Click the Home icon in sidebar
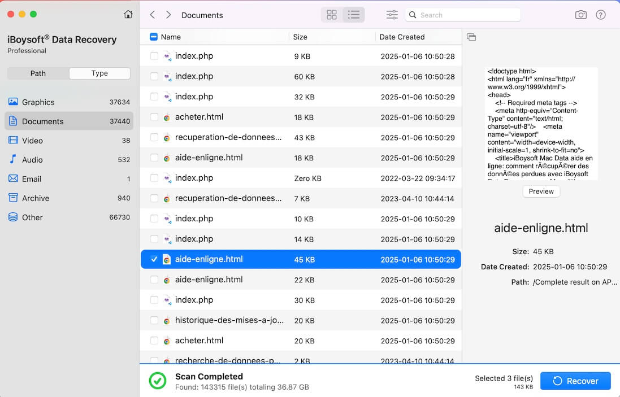This screenshot has width=620, height=397. 128,15
